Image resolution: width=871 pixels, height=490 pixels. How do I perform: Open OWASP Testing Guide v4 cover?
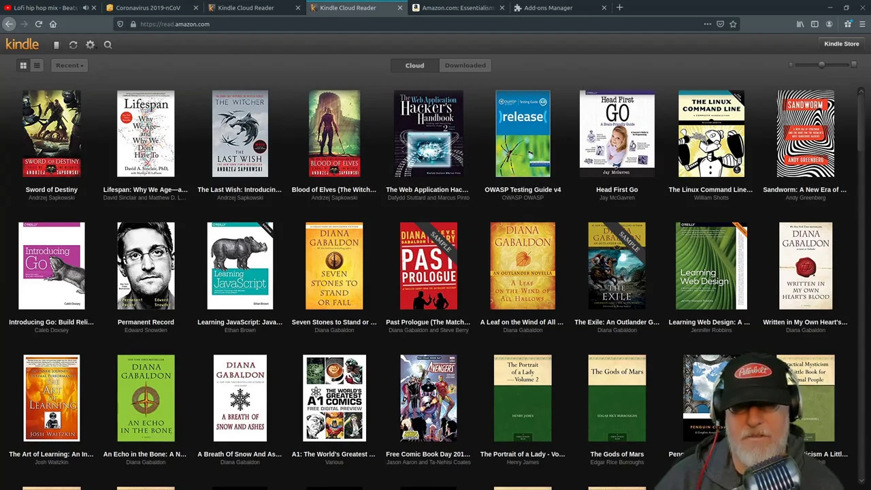pos(523,133)
